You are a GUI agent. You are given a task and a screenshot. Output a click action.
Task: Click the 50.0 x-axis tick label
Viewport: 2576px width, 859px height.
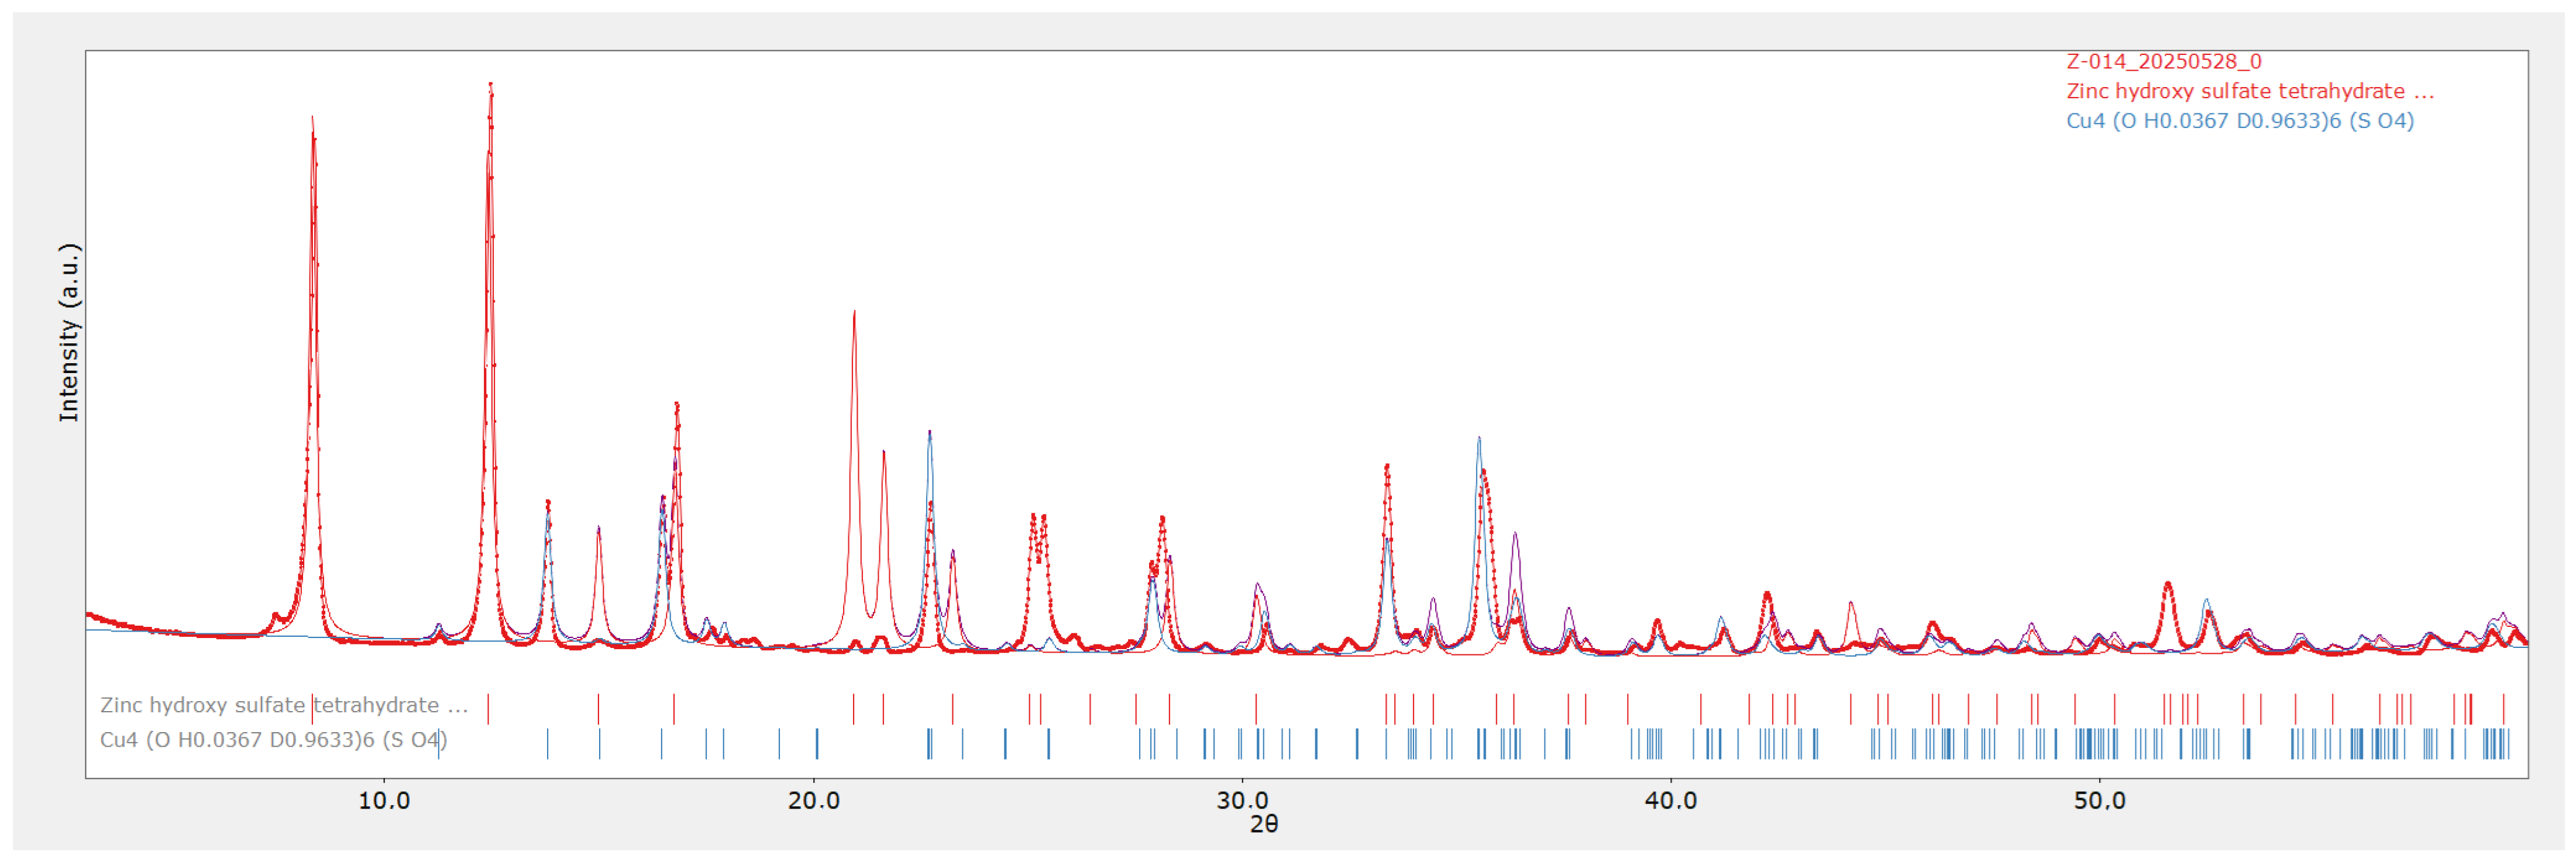click(x=2099, y=801)
